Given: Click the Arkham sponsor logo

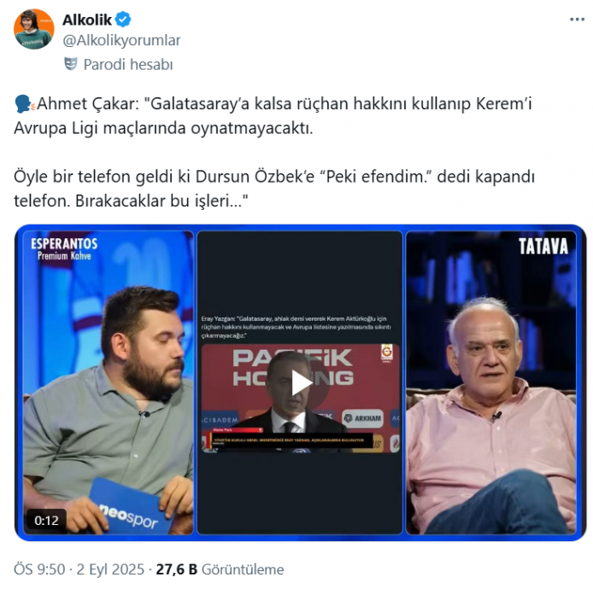Looking at the screenshot, I should tap(362, 418).
